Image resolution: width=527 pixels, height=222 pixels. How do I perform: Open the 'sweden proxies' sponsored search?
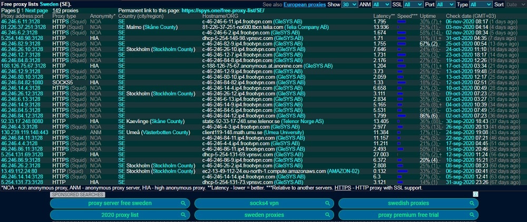(264, 215)
